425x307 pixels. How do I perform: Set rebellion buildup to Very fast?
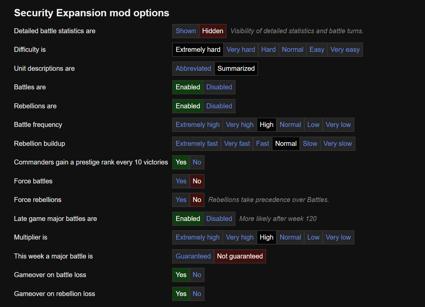coord(237,144)
